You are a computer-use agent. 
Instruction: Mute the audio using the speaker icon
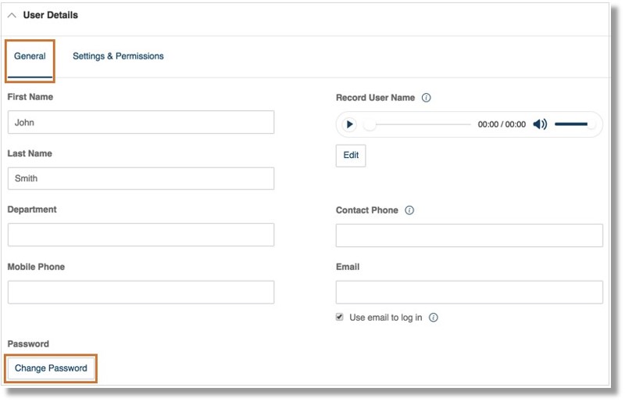coord(540,124)
